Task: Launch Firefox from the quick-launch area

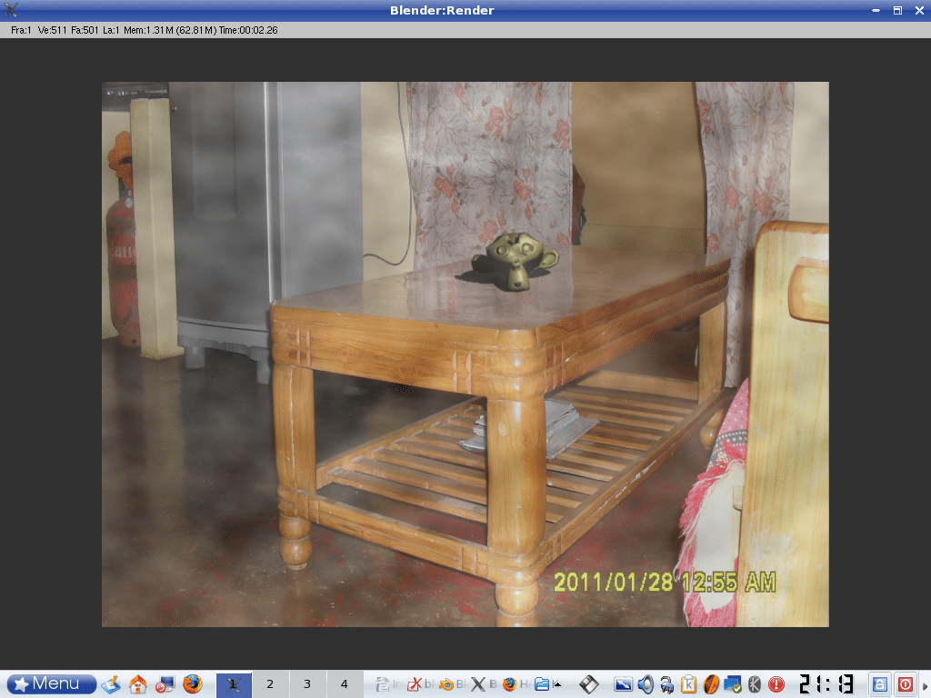Action: (193, 684)
